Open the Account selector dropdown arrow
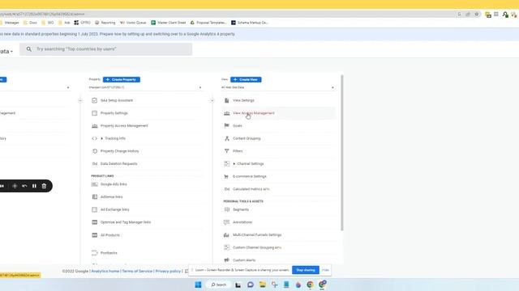Viewport: 519px width, 291px height. tap(68, 88)
